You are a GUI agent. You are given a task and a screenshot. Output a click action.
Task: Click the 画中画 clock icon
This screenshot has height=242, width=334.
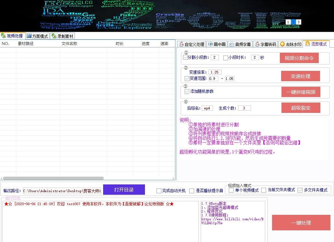point(210,44)
